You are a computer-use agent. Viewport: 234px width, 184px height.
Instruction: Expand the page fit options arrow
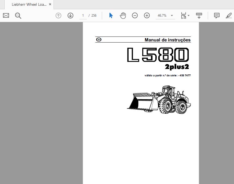point(188,16)
